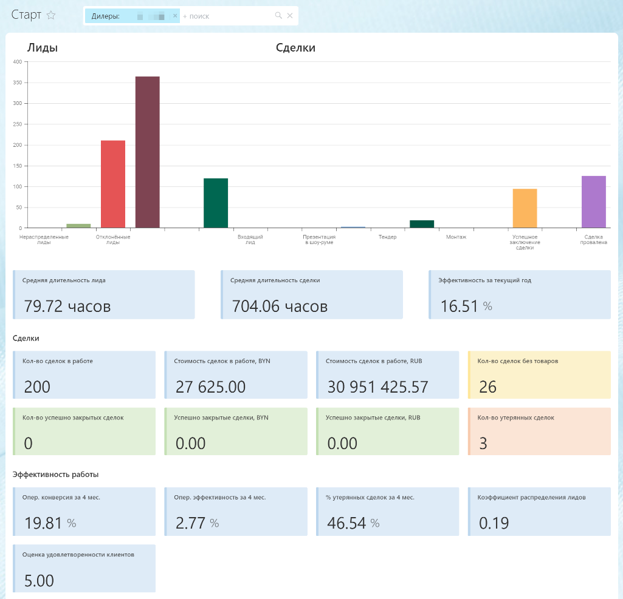Click the Дилеры filter tag

(133, 16)
